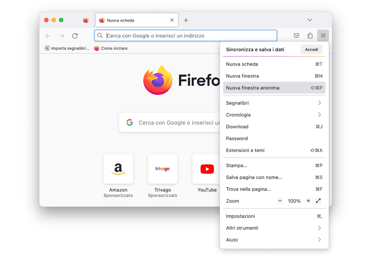Viewport: 368px width, 267px height.
Task: Expand the Aiuto submenu
Action: (274, 240)
